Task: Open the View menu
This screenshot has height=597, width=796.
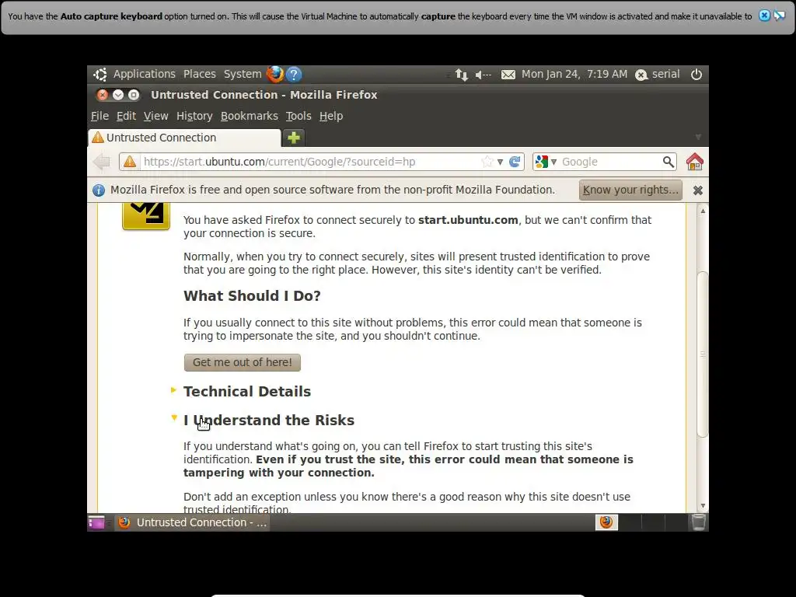Action: (155, 117)
